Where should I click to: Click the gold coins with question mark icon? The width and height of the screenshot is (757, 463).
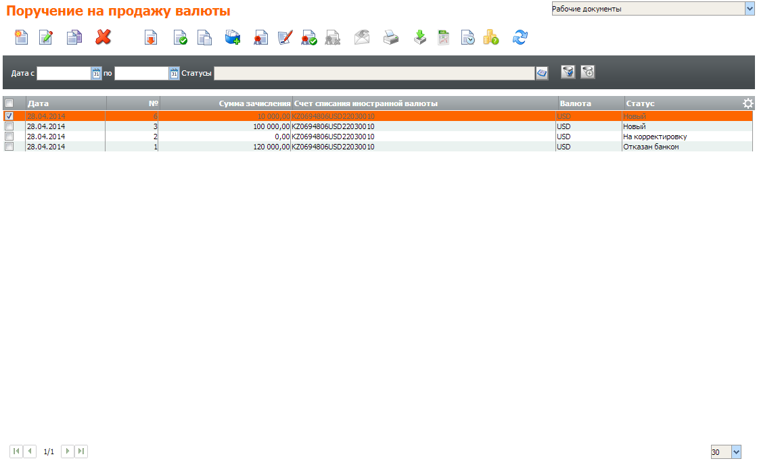pyautogui.click(x=490, y=37)
